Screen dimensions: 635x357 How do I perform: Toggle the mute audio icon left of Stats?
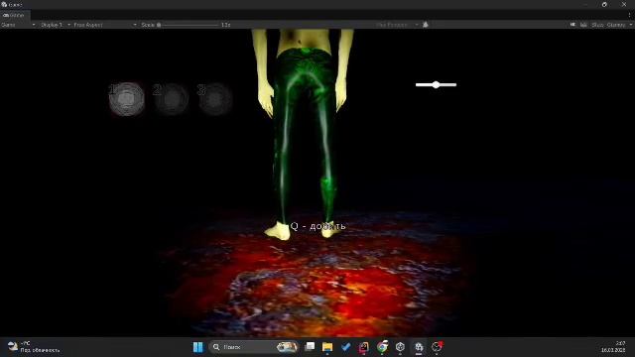572,25
